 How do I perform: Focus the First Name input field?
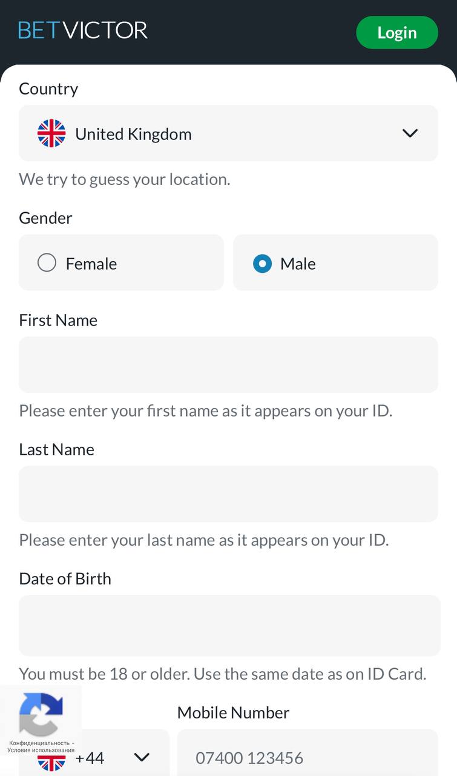click(228, 364)
